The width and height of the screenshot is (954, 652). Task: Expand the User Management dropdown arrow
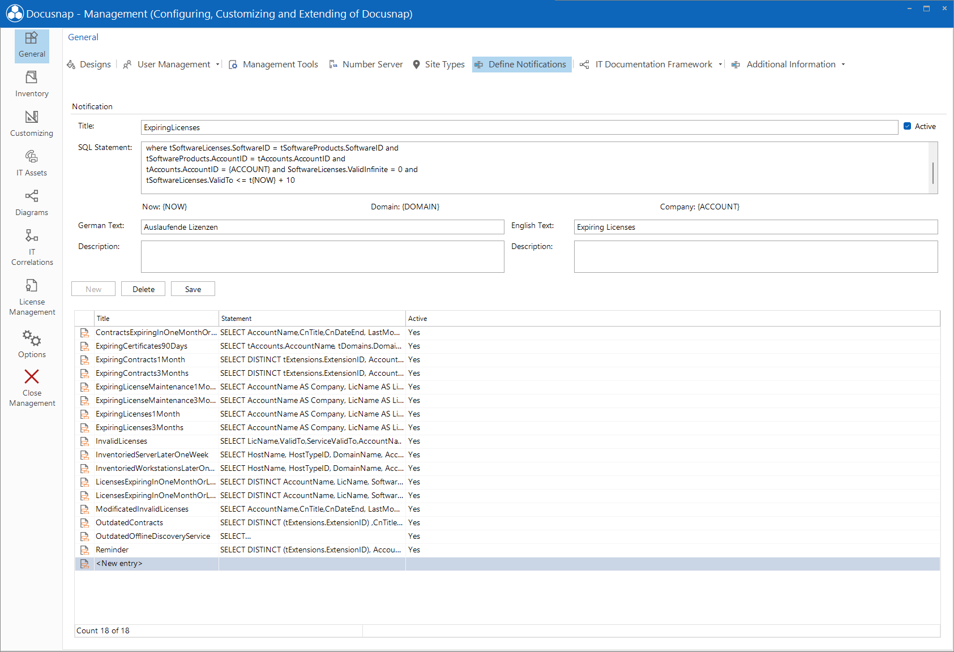tap(217, 65)
